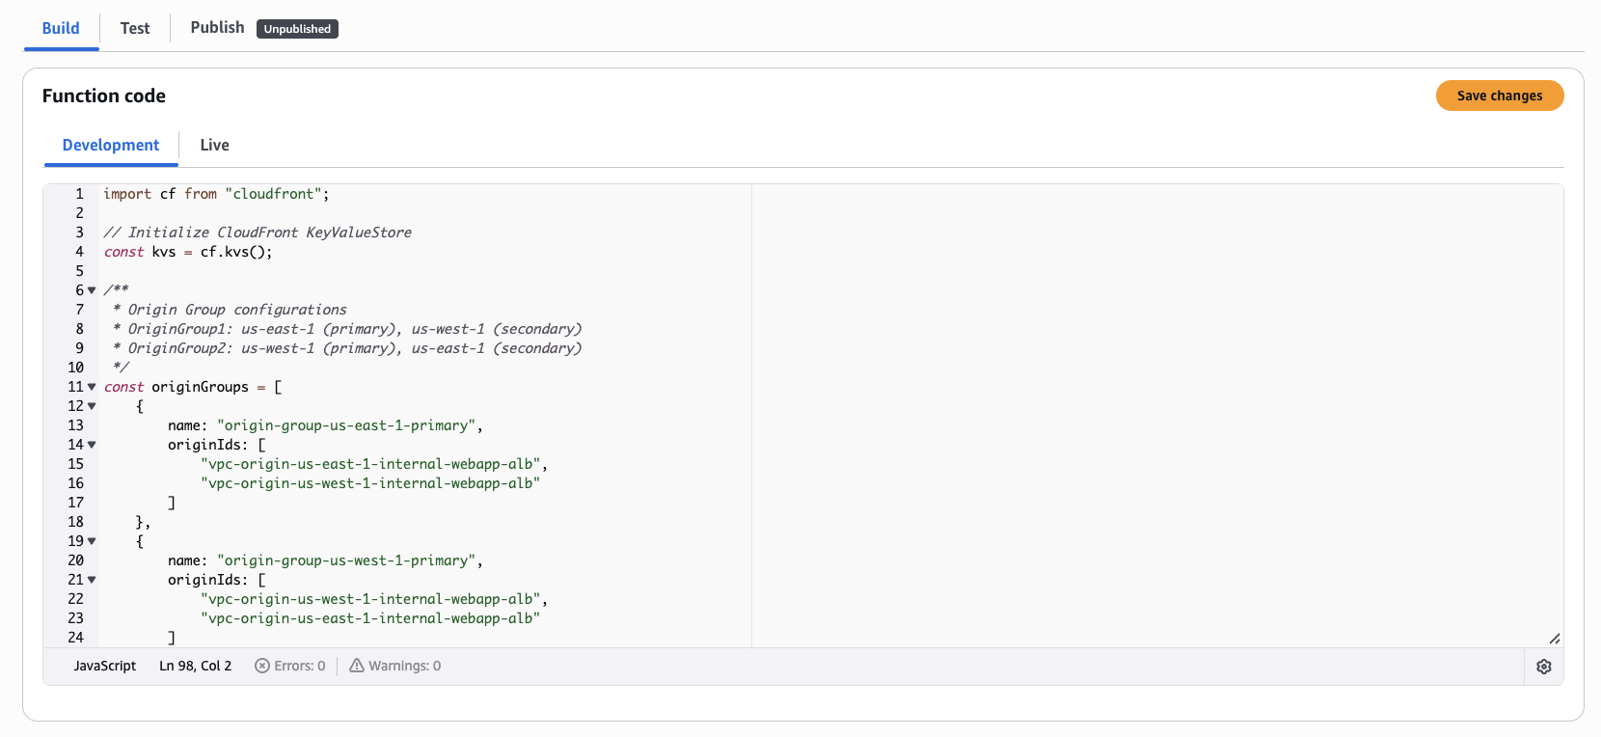Fold the originIds array at line 21
This screenshot has width=1601, height=737.
pos(92,580)
